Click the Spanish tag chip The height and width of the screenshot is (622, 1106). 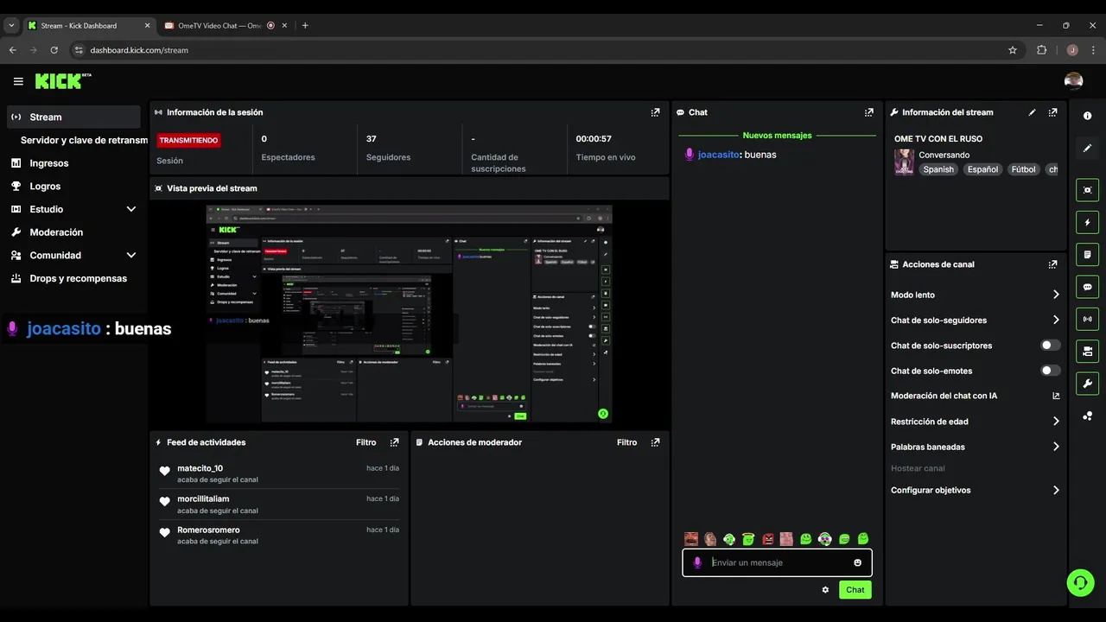[x=938, y=169]
